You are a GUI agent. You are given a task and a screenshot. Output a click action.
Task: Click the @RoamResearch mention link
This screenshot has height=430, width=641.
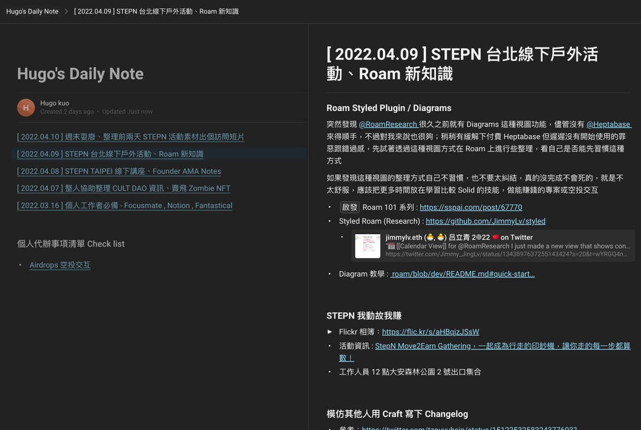388,124
